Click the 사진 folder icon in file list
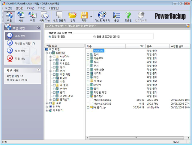The height and width of the screenshot is (145, 192). click(92, 77)
